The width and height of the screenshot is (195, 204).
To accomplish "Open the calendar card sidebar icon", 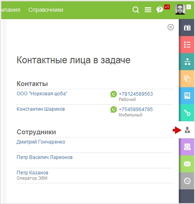I will point(187,28).
